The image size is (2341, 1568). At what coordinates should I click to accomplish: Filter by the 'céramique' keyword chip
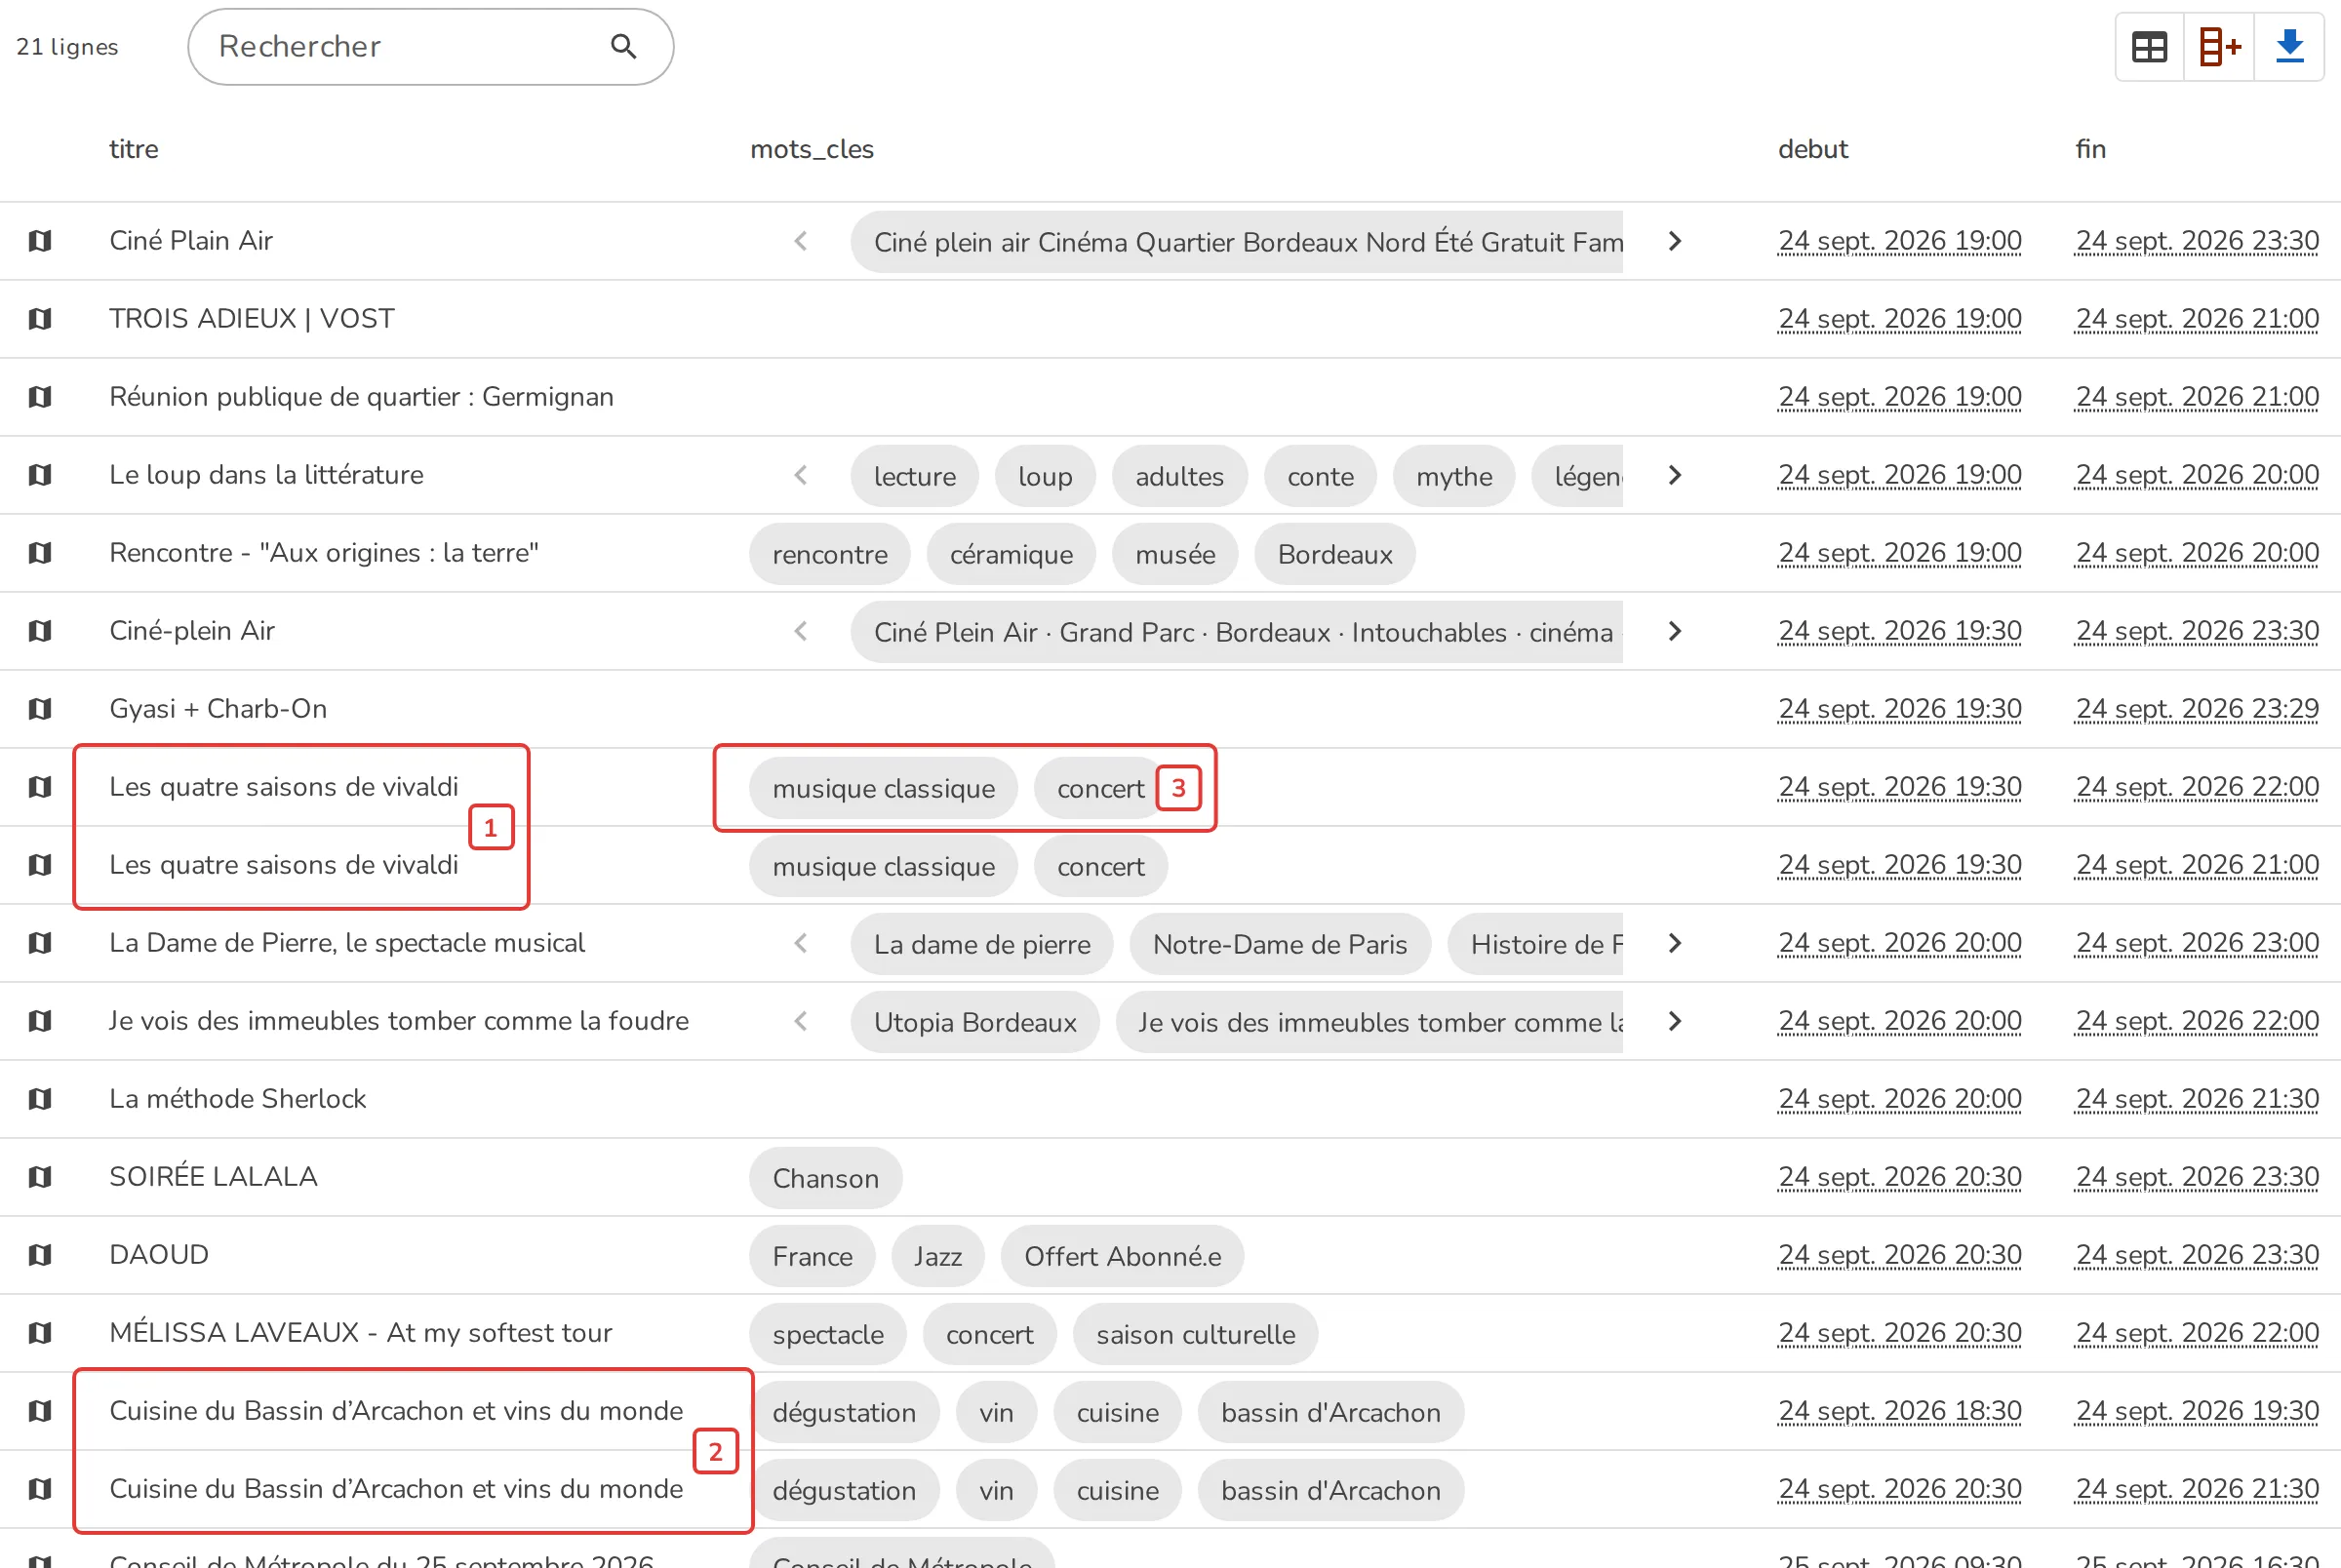pyautogui.click(x=1011, y=554)
